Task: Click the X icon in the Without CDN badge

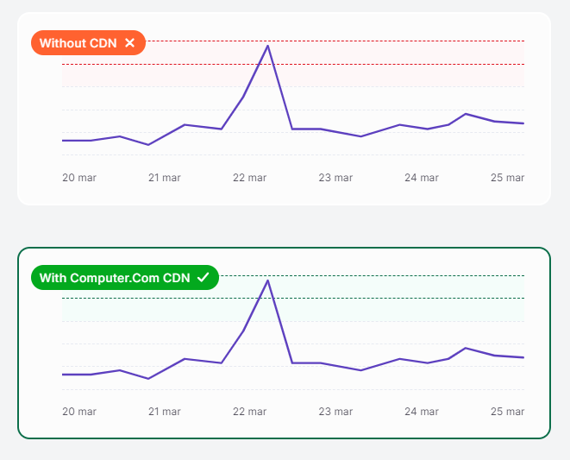Action: click(129, 43)
